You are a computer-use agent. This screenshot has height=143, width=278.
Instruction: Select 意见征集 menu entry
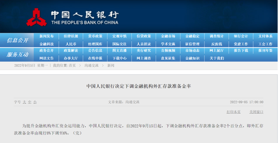pyautogui.click(x=168, y=58)
